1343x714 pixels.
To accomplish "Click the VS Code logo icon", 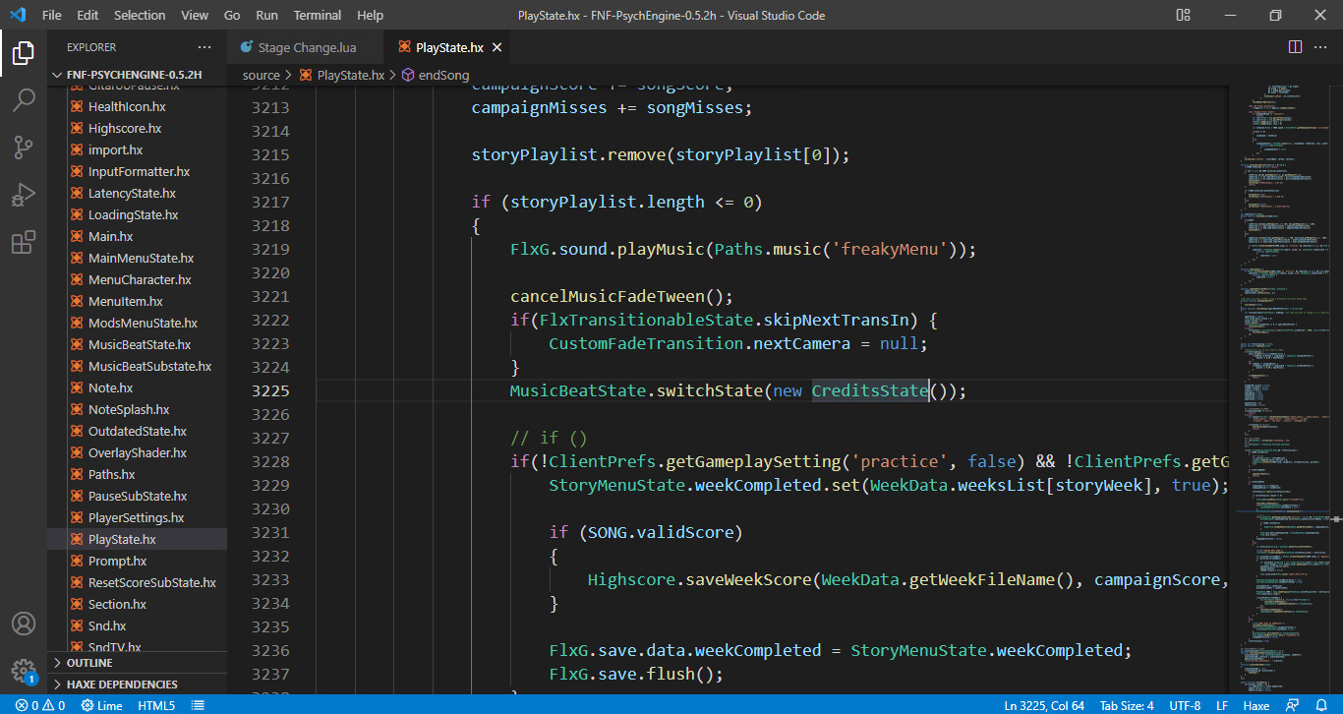I will 18,15.
